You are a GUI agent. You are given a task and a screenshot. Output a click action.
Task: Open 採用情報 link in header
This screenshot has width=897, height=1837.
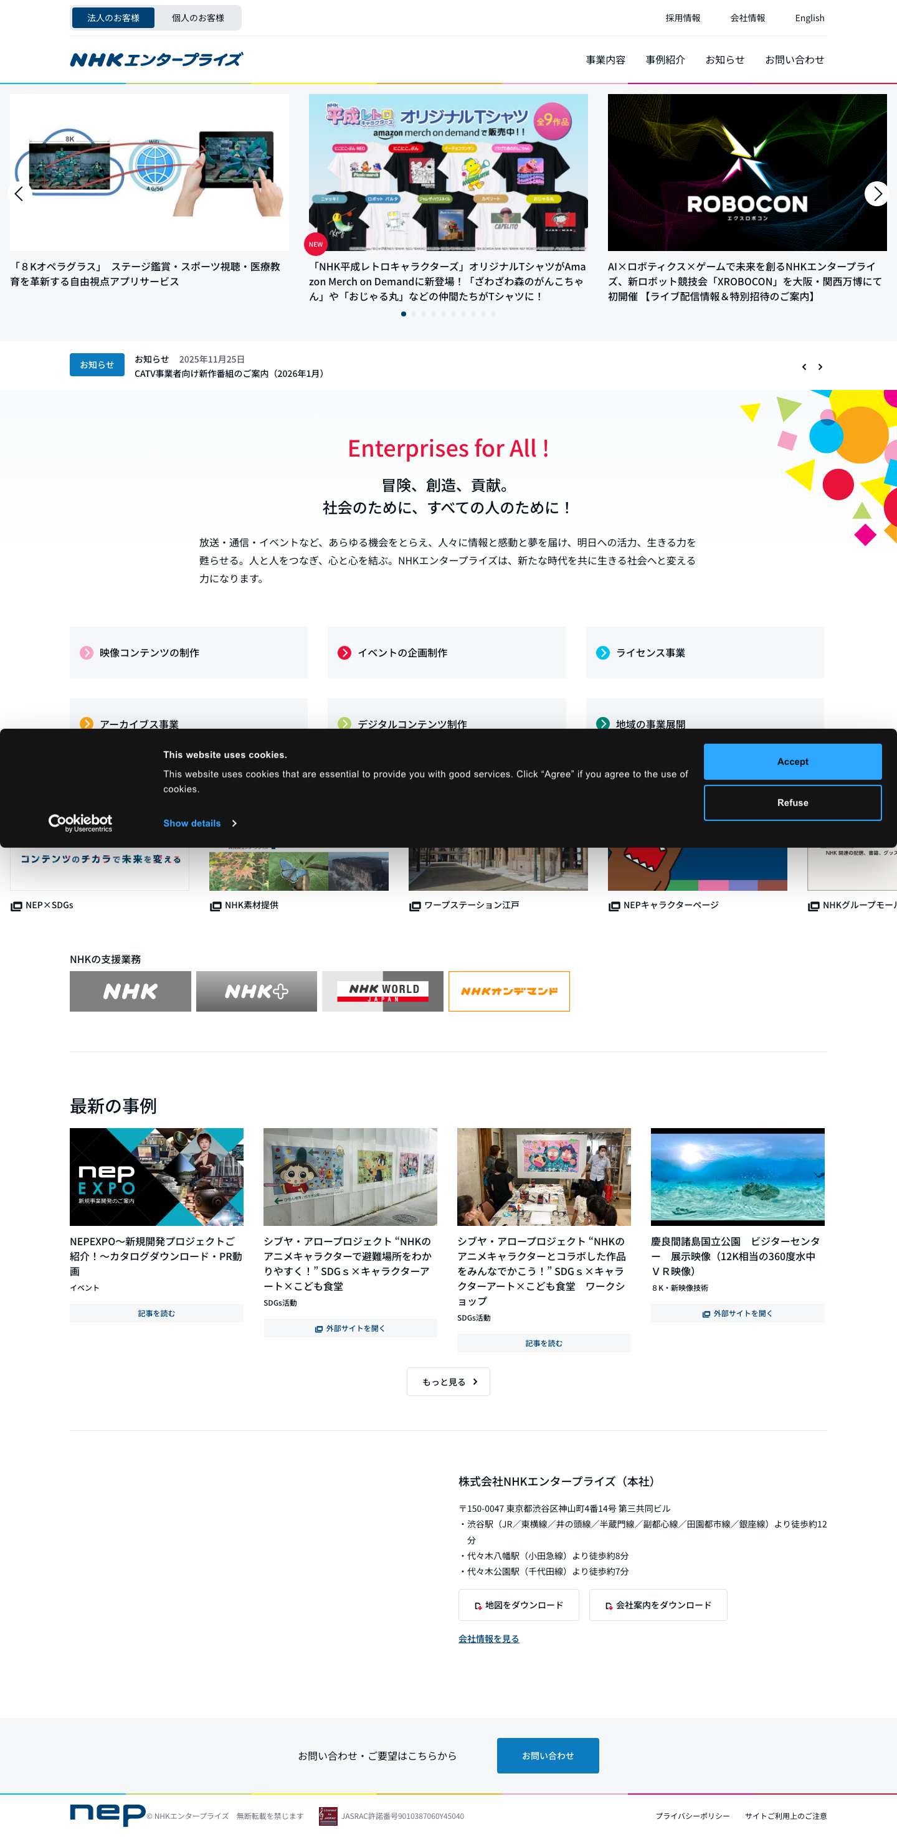click(x=682, y=18)
